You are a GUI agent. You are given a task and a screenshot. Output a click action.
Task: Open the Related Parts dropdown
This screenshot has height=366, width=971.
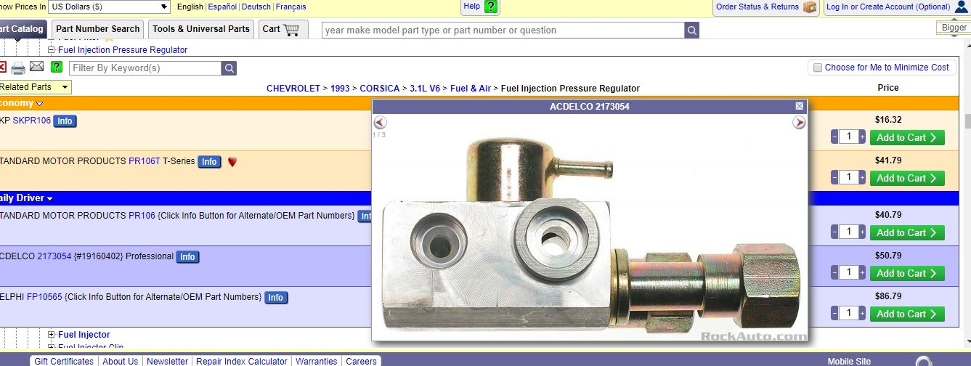point(35,87)
